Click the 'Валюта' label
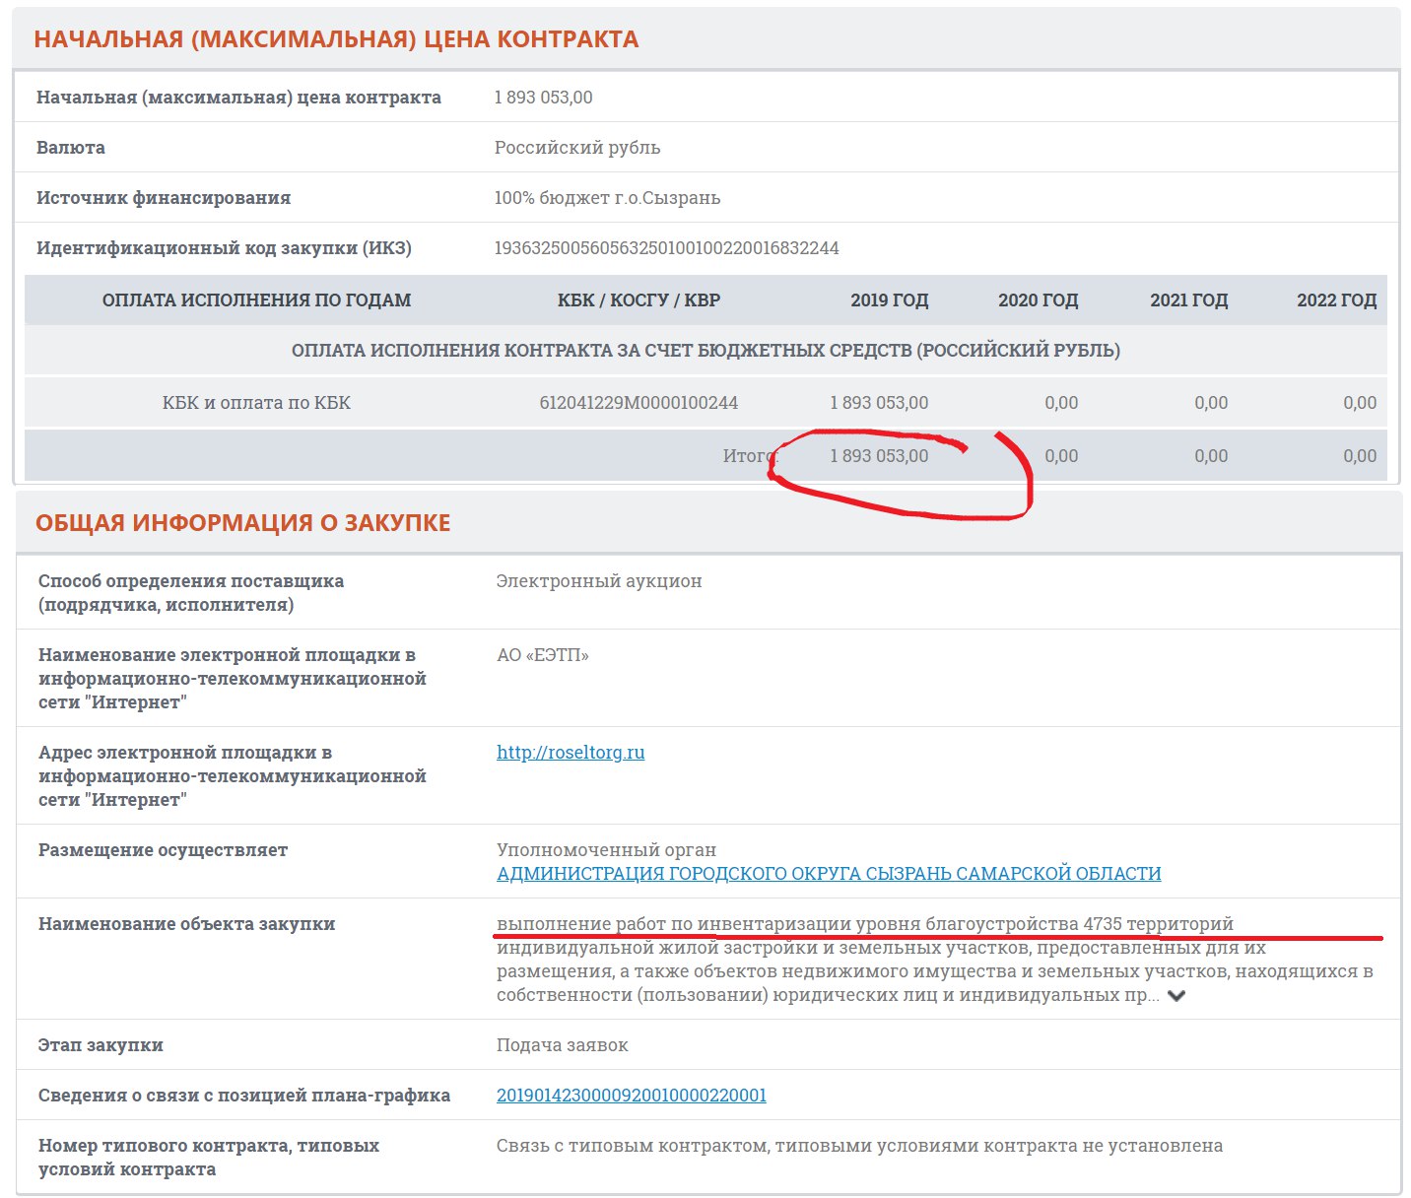The width and height of the screenshot is (1411, 1198). [71, 148]
